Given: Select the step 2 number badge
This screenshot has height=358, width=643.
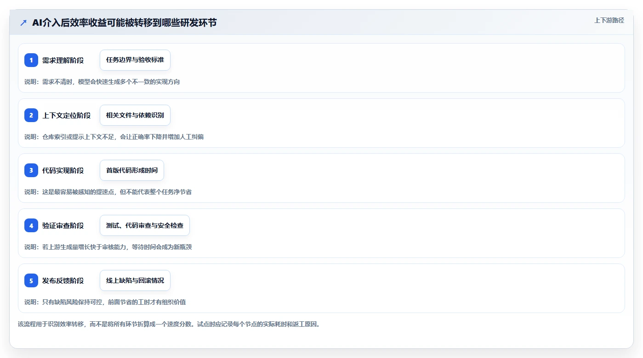Looking at the screenshot, I should point(31,115).
